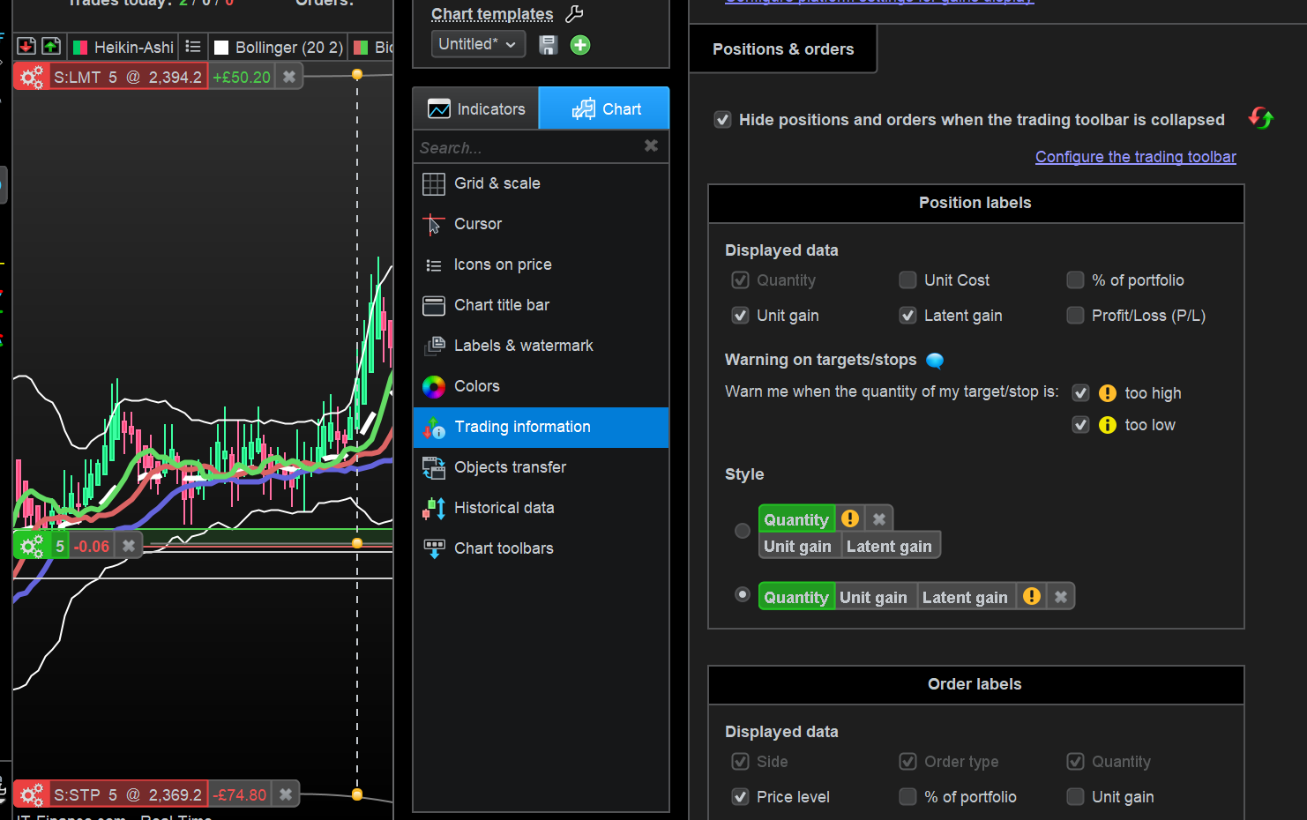Click the too low info icon
Screen dimensions: 1307x820
(1108, 425)
